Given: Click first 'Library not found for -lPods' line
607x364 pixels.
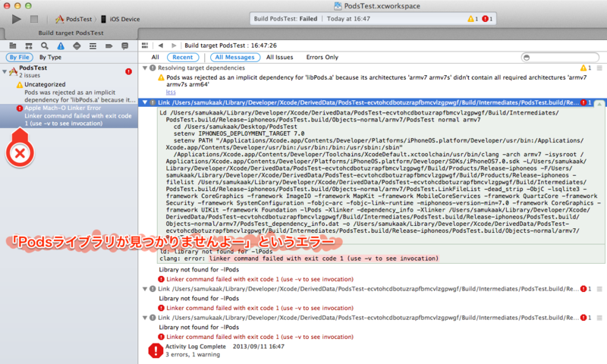Looking at the screenshot, I should pyautogui.click(x=199, y=270).
